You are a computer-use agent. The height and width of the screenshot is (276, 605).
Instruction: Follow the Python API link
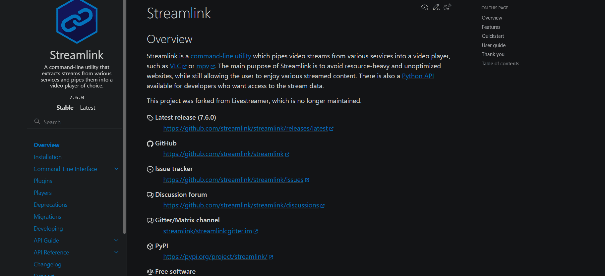(418, 76)
